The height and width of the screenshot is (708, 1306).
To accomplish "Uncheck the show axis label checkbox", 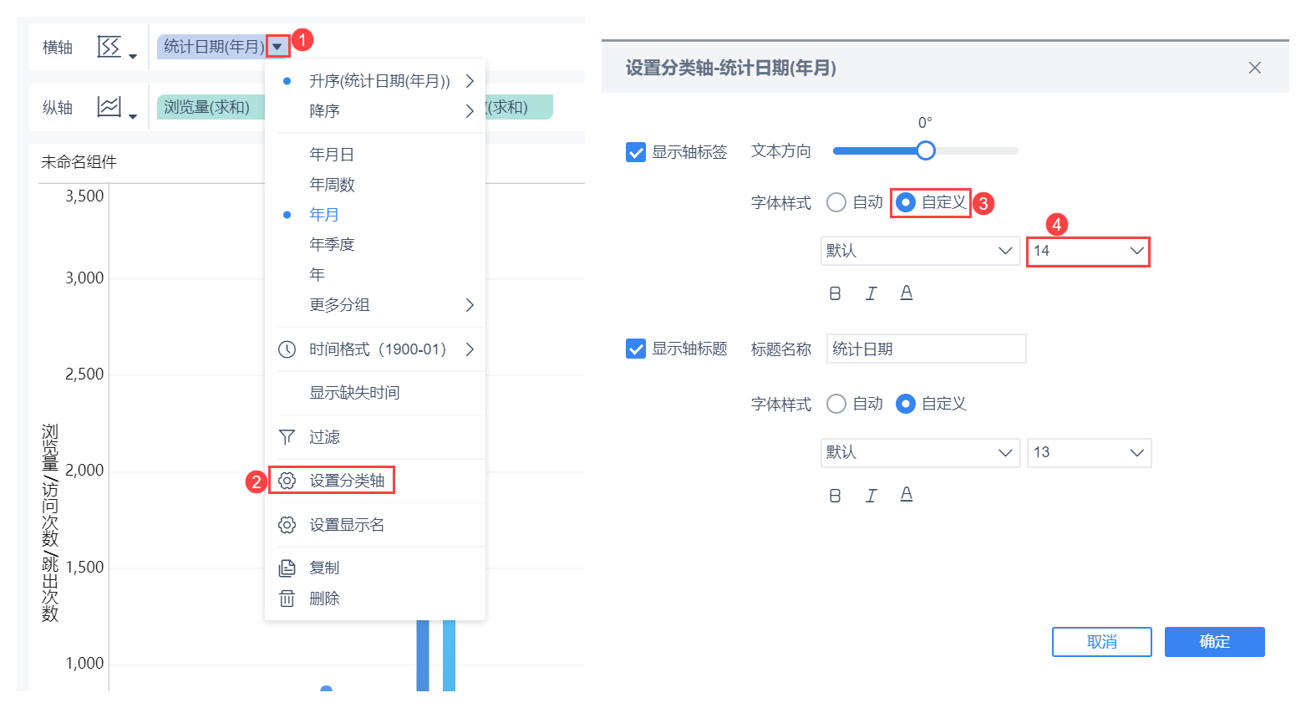I will point(636,152).
